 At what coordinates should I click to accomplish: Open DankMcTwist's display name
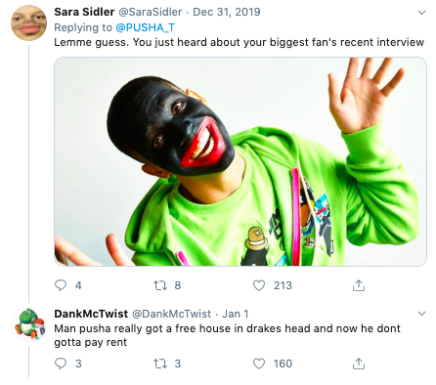tap(91, 314)
